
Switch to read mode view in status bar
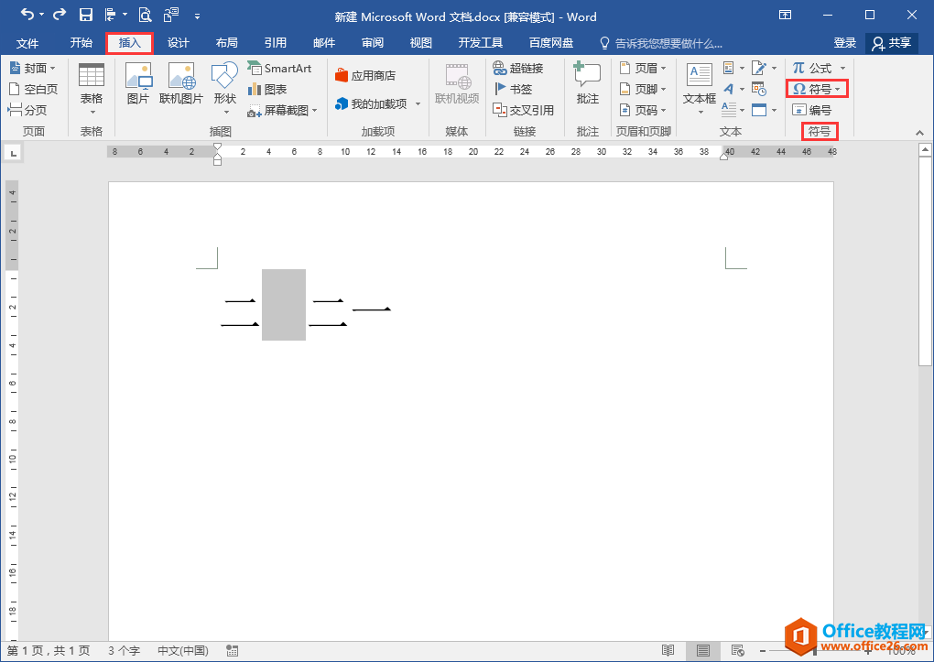click(x=668, y=651)
